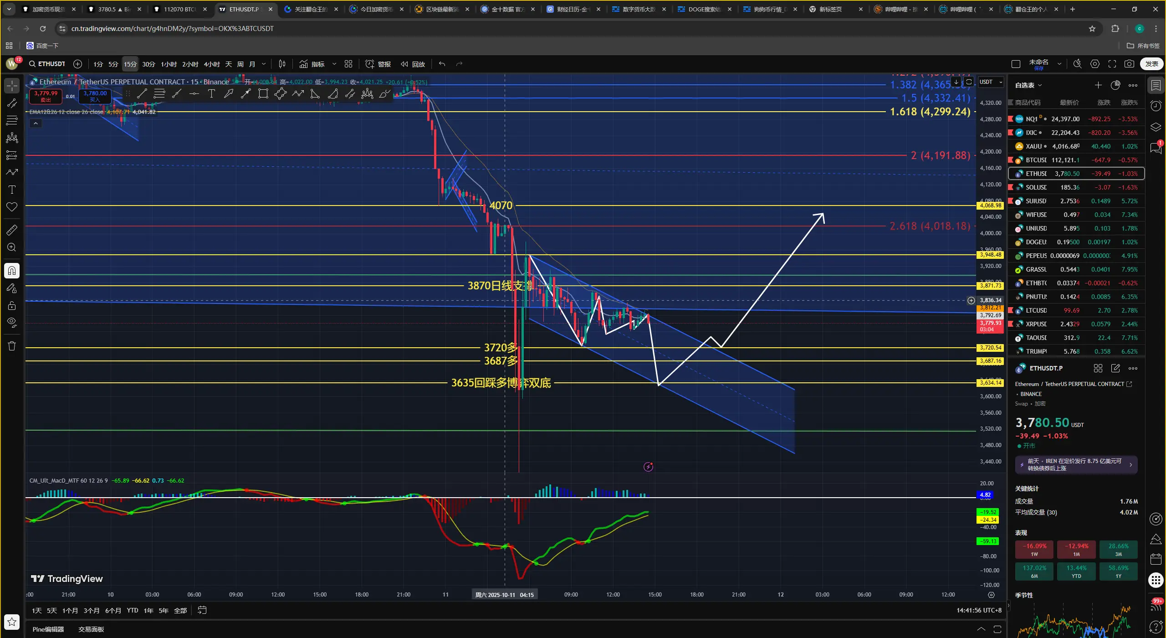Expand more timeframes dropdown after 月
This screenshot has width=1166, height=638.
coord(264,64)
